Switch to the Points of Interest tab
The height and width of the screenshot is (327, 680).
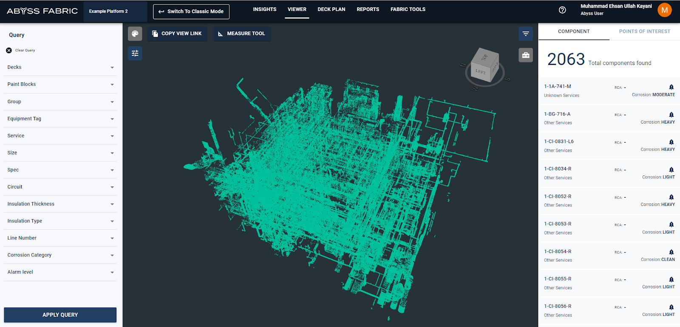tap(644, 31)
